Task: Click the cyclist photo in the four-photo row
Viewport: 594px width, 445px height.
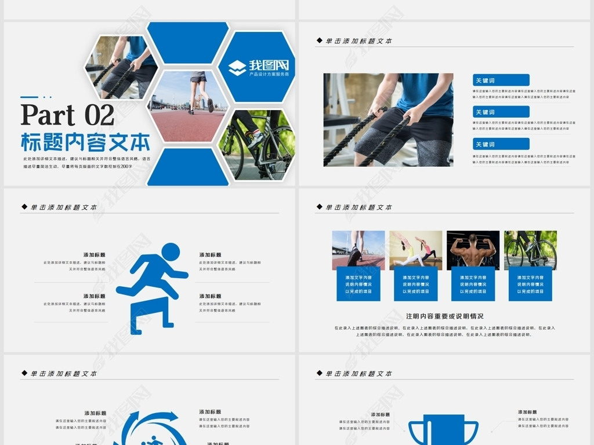Action: 530,250
